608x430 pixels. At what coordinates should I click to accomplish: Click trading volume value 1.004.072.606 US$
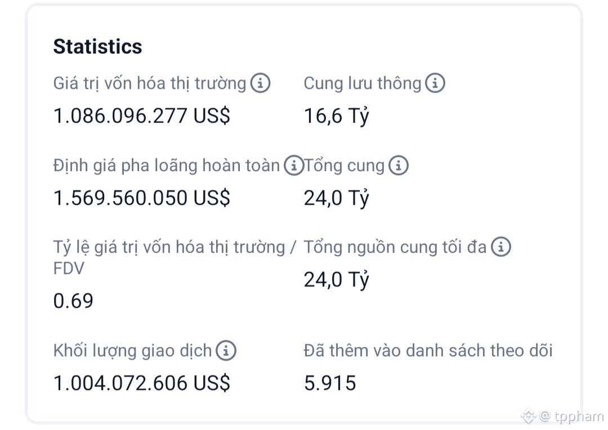point(141,384)
